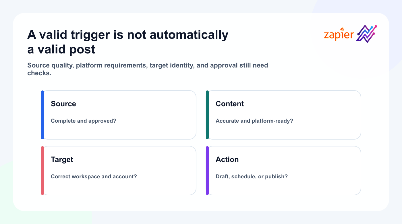Click the "Action" card heading
The width and height of the screenshot is (402, 224).
pos(227,159)
